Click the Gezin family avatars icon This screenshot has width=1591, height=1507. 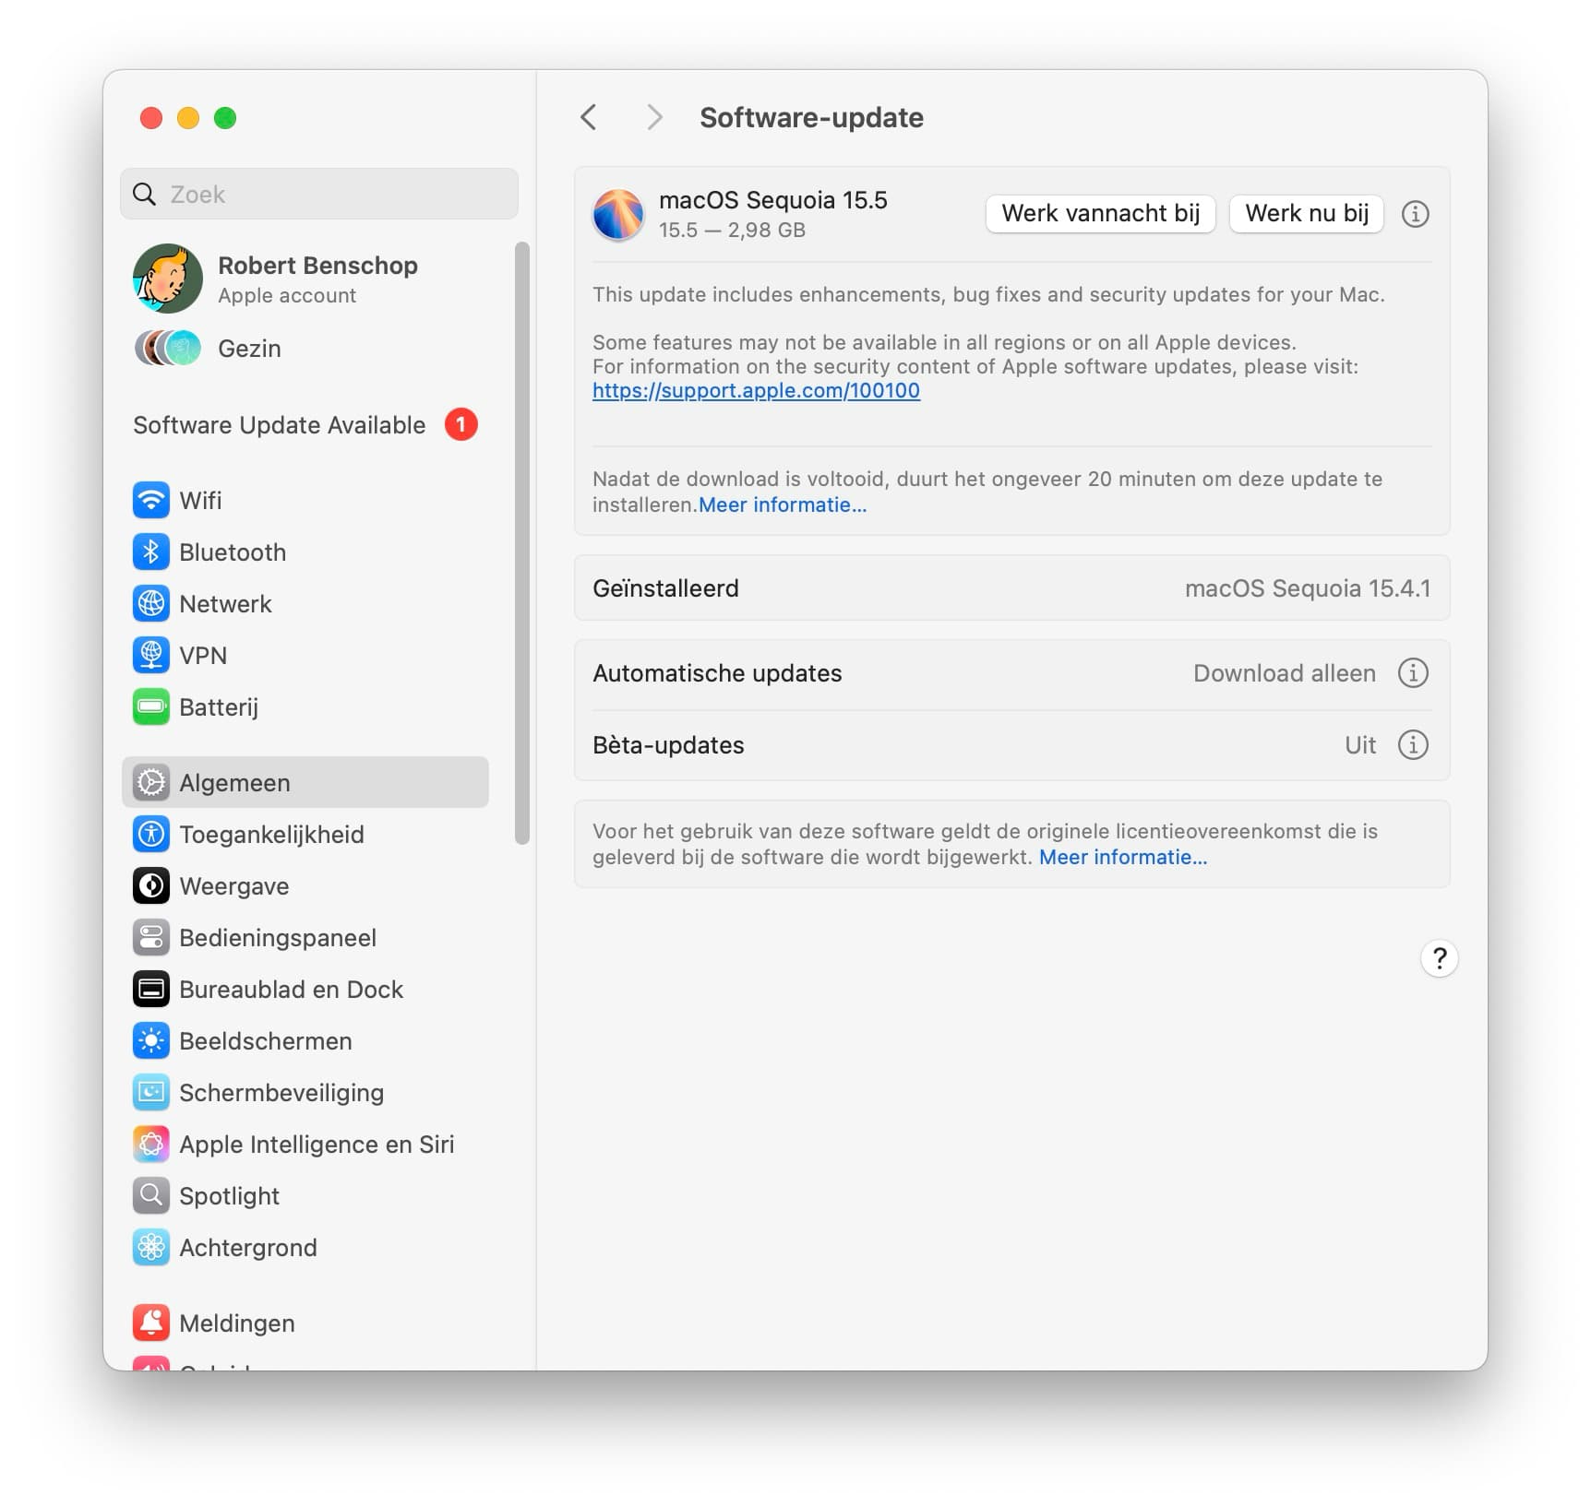pyautogui.click(x=168, y=349)
